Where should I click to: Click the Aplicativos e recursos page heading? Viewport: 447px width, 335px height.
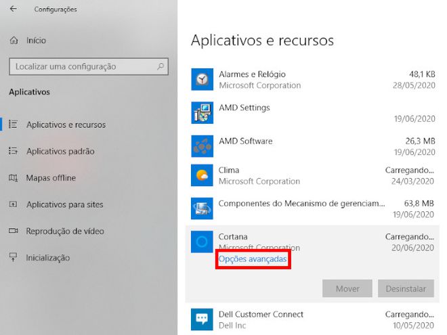[x=262, y=40]
